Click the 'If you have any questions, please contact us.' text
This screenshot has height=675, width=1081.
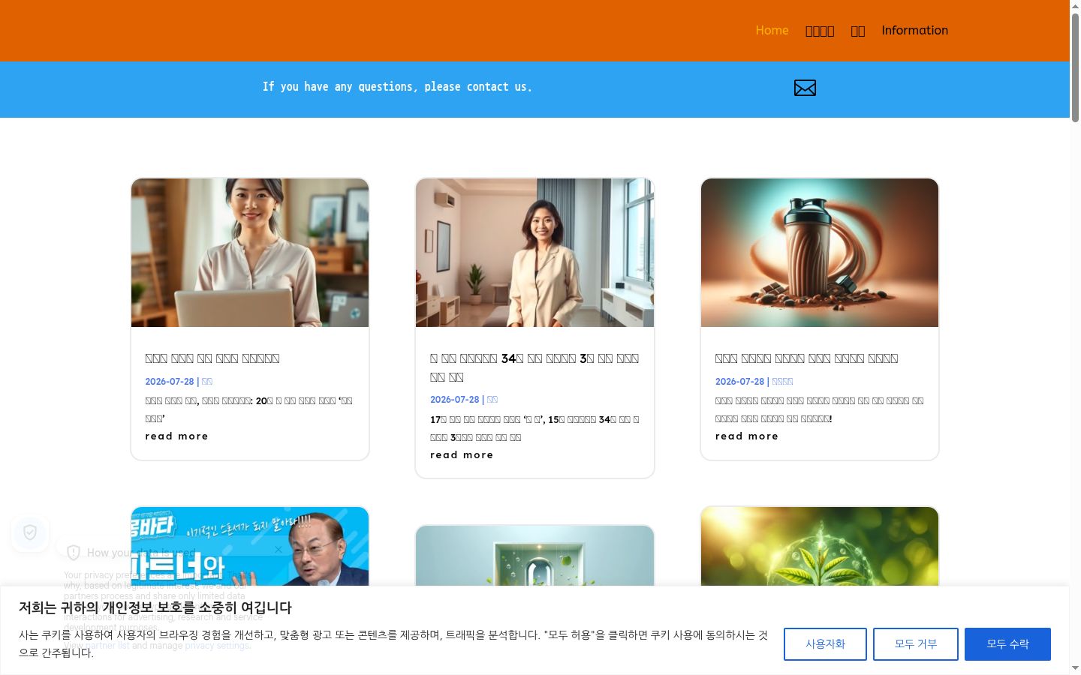point(397,87)
